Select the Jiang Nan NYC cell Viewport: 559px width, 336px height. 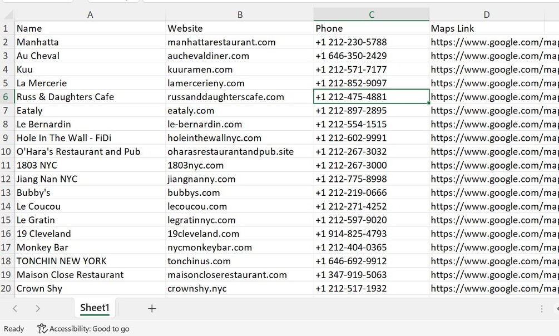point(90,179)
